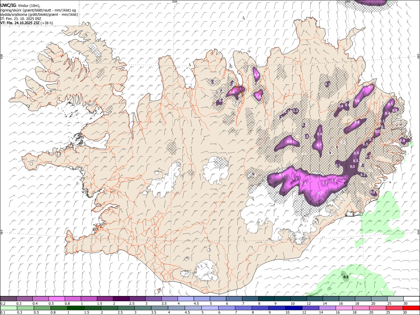Click the deep blue lower swatch between 10 and 12

[x=294, y=308]
